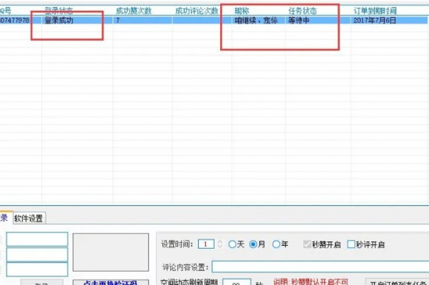Image resolution: width=429 pixels, height=285 pixels.
Task: Click 点击更换验证码 to refresh the captcha
Action: (111, 283)
